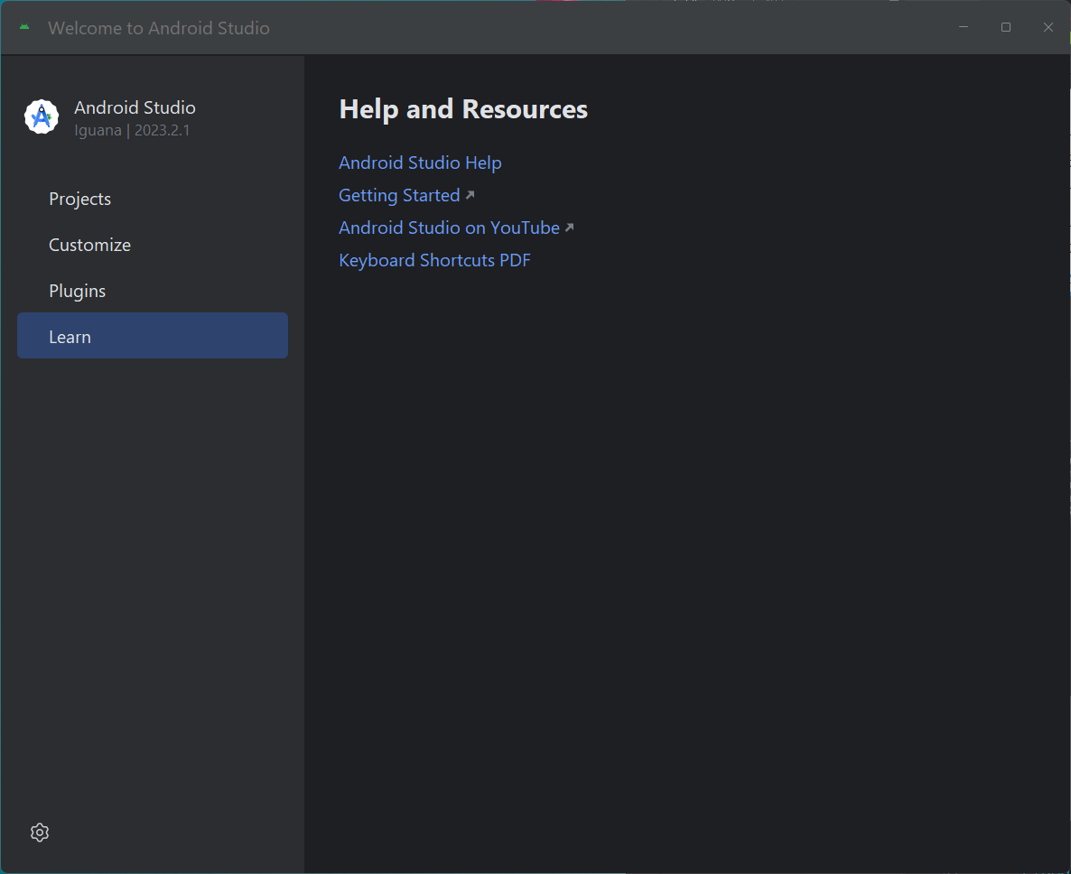Click the Android Studio product name text

pos(135,107)
